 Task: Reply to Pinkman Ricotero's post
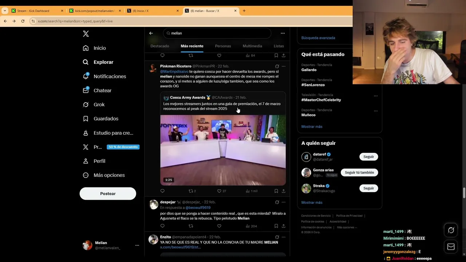(x=162, y=191)
